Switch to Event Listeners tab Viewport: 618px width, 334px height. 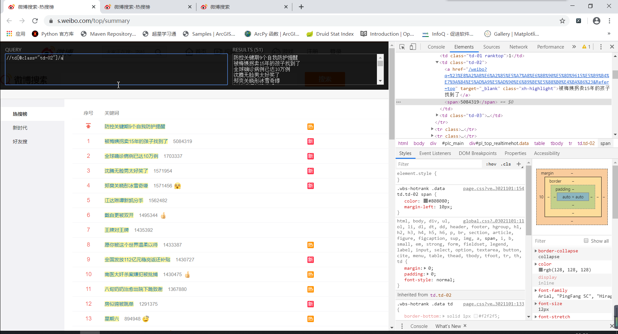pyautogui.click(x=435, y=153)
